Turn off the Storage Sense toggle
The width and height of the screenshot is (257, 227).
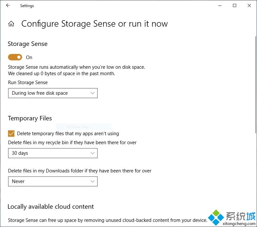pos(15,57)
